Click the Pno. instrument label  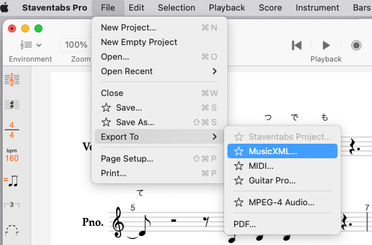93,222
